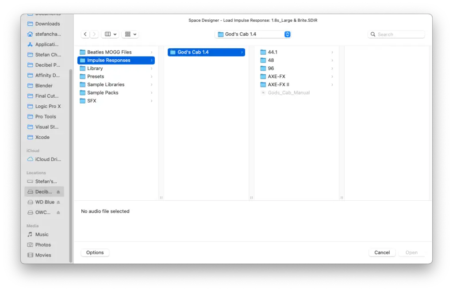
Task: Grab the third column's resize handle
Action: 342,198
